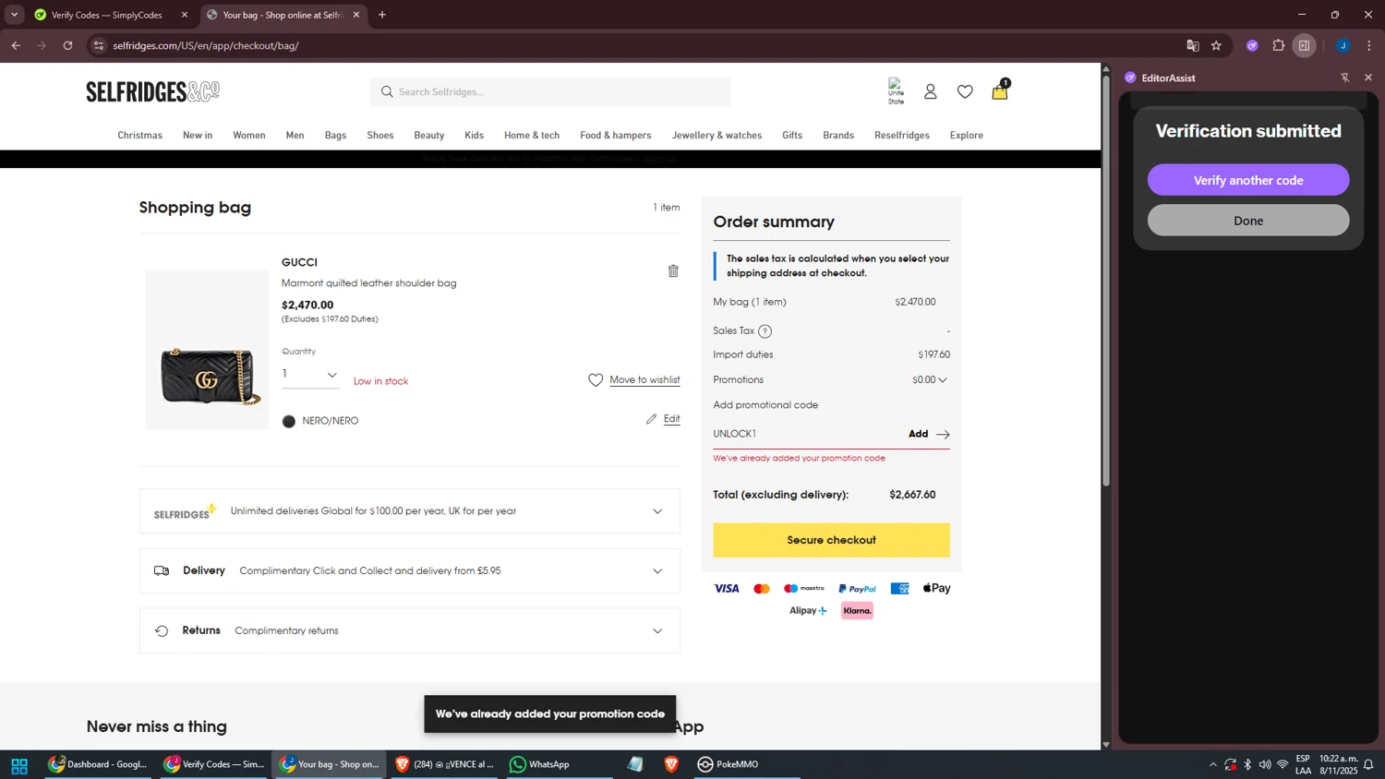Change the United States country selector
Screen dimensions: 1385x779
point(896,91)
